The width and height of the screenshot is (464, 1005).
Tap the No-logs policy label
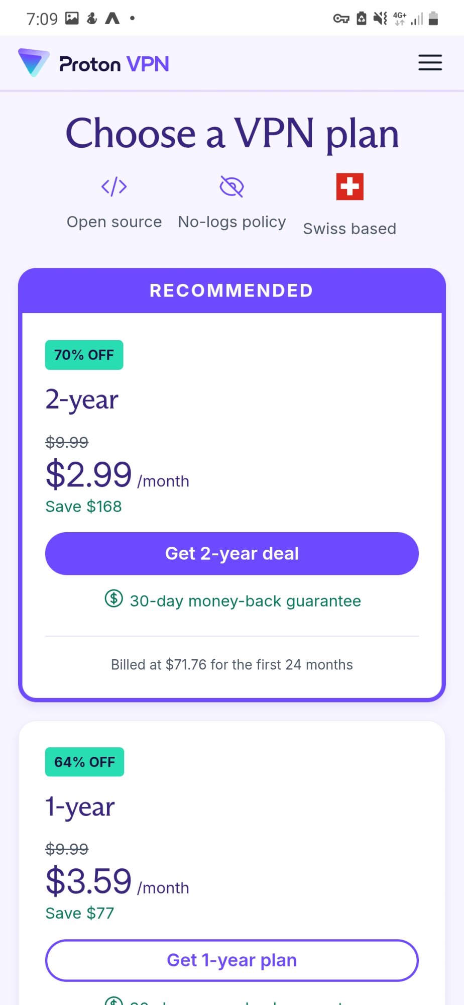(x=231, y=222)
